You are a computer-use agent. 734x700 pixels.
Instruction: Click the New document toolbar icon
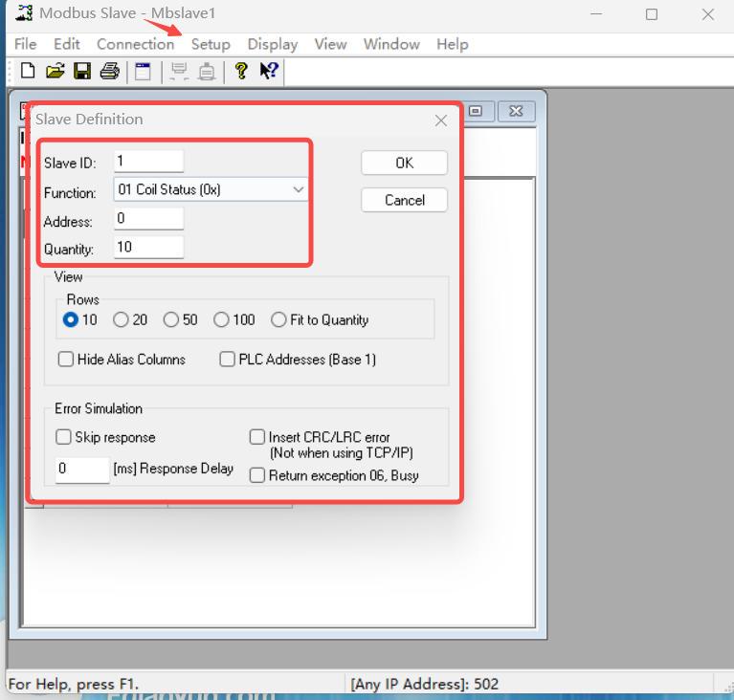[28, 71]
